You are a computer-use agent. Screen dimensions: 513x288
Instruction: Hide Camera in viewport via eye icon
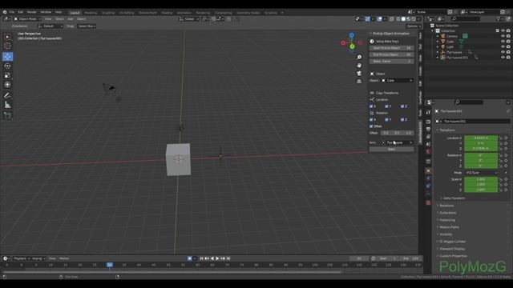[503, 36]
